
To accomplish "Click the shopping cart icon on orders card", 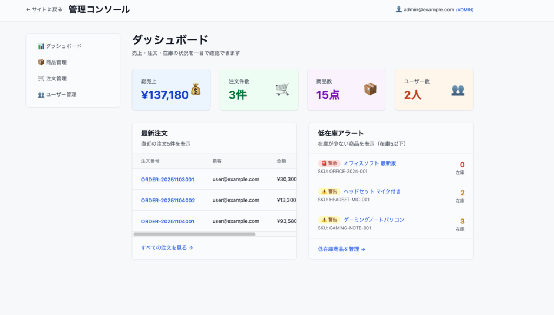I will [x=282, y=90].
